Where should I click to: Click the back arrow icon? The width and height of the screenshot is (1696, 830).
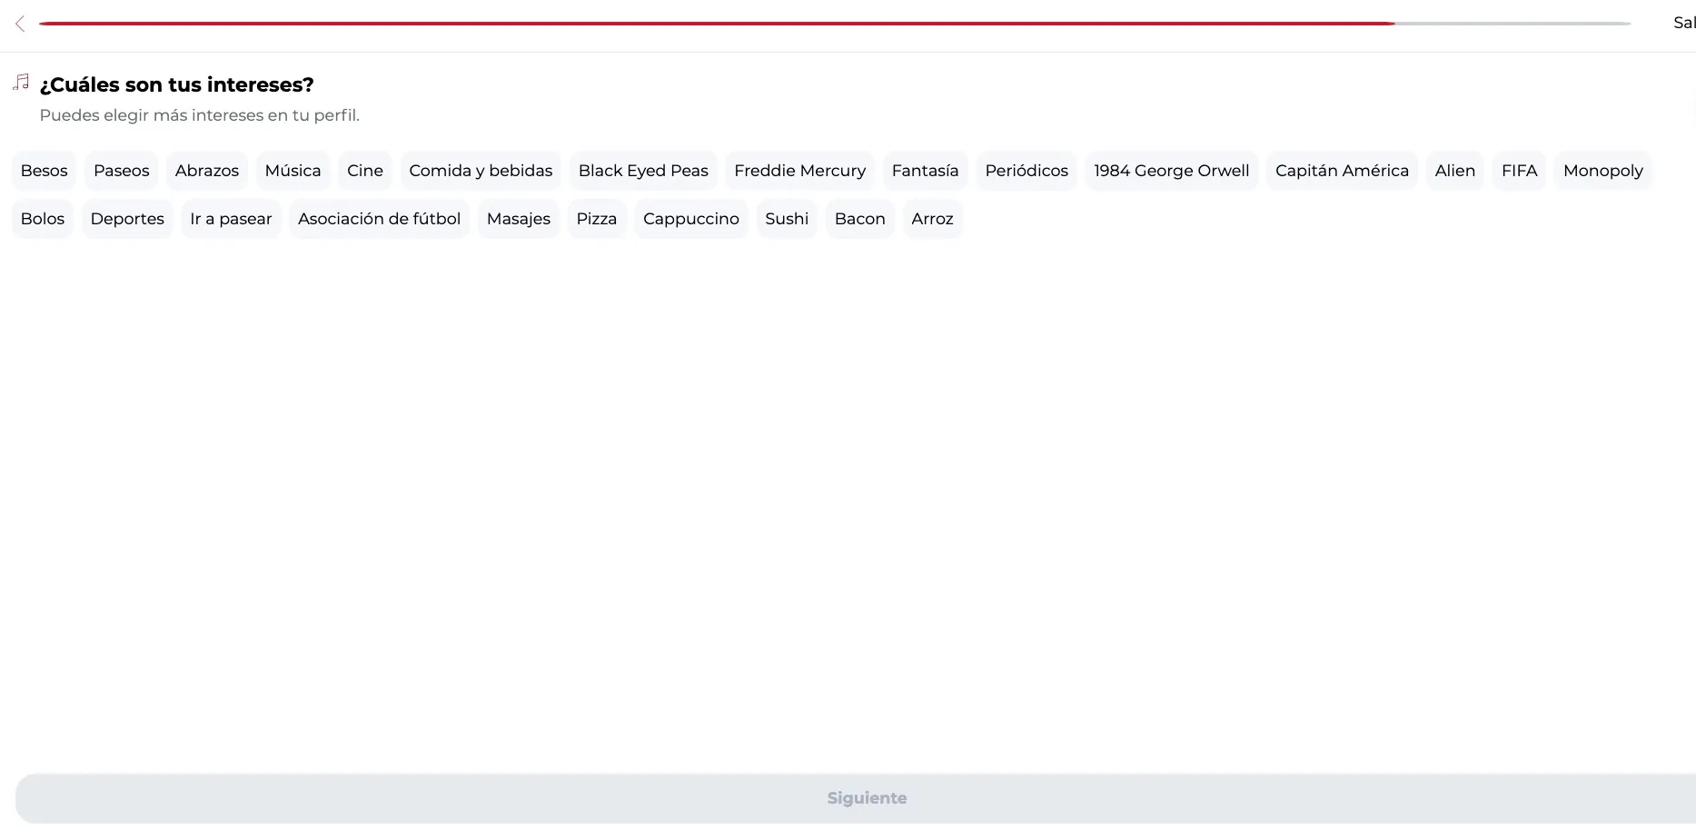pos(20,24)
